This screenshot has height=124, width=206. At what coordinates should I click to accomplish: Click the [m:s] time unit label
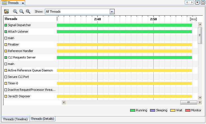(x=193, y=19)
